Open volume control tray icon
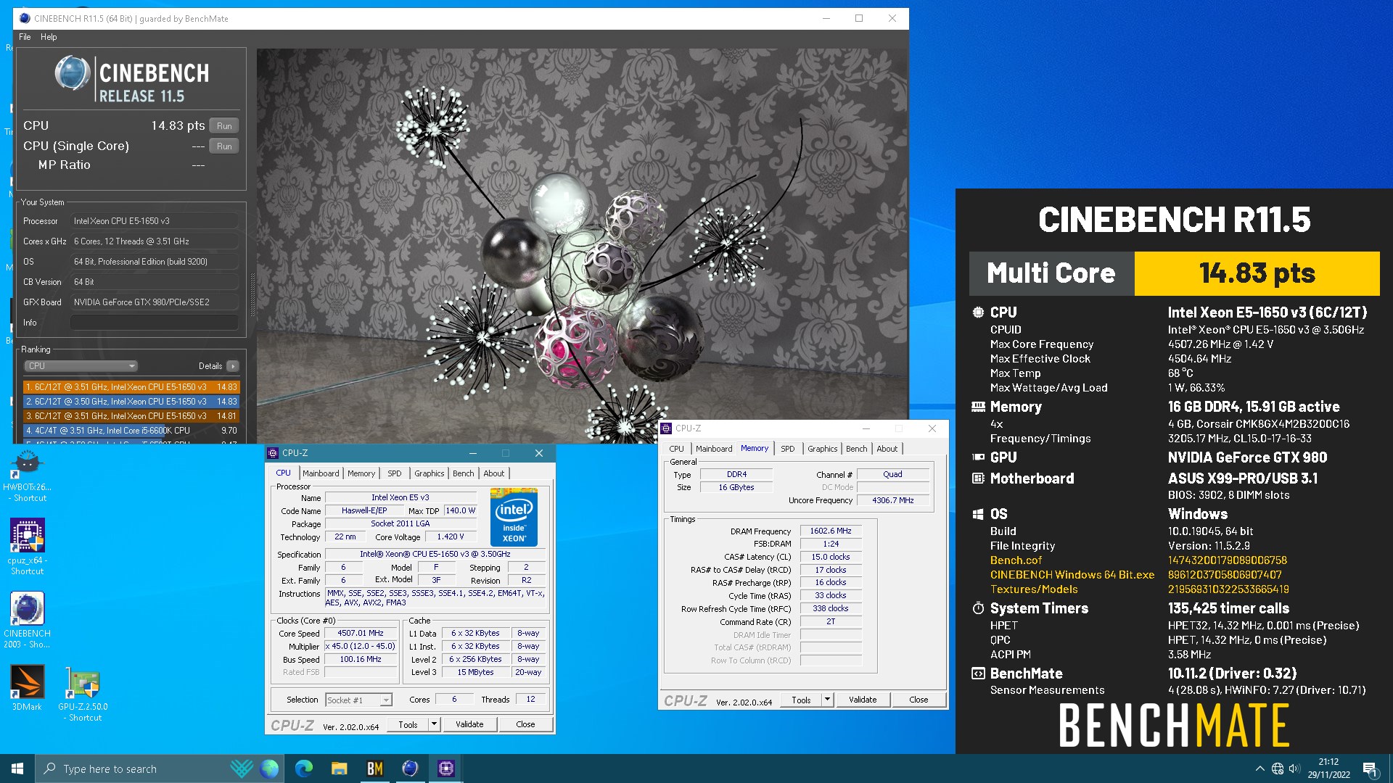Image resolution: width=1393 pixels, height=783 pixels. click(1294, 768)
